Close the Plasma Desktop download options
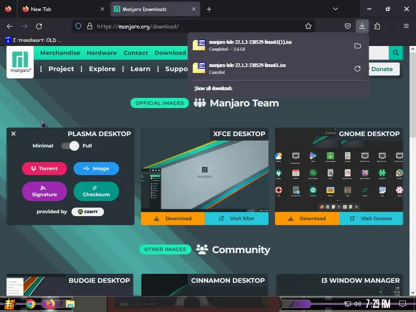 pos(13,134)
